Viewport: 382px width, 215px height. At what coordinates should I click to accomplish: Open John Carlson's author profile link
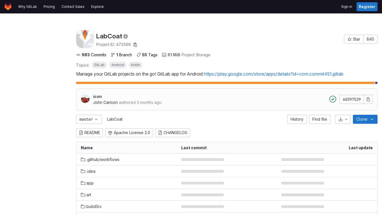point(105,102)
